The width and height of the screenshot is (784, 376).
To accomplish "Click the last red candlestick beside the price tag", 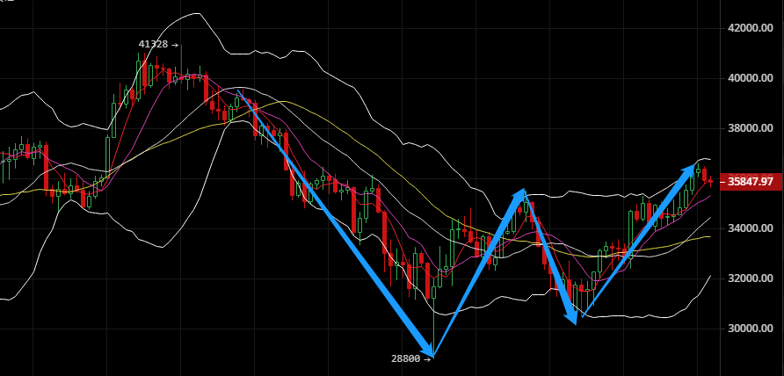I will pyautogui.click(x=710, y=182).
